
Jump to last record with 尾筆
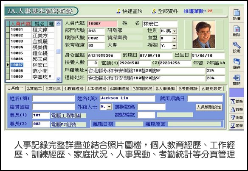click(x=237, y=126)
